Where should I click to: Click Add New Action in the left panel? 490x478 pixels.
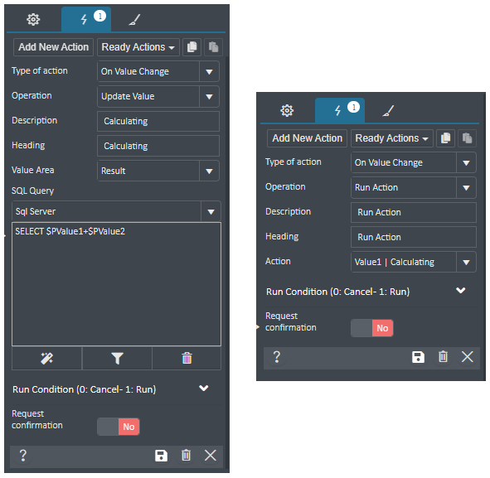(53, 47)
